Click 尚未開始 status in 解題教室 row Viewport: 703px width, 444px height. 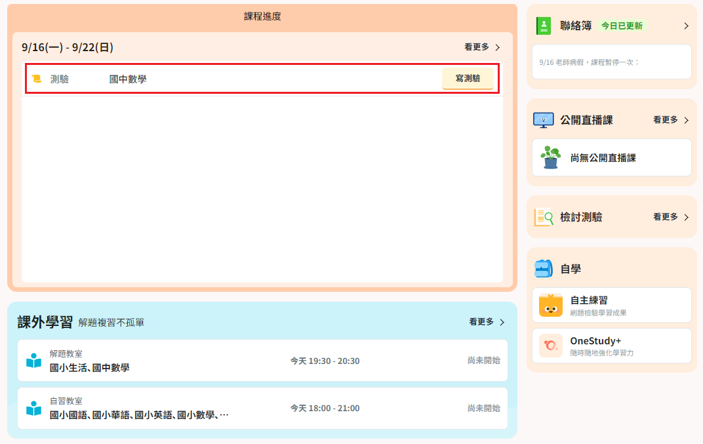[x=484, y=361]
